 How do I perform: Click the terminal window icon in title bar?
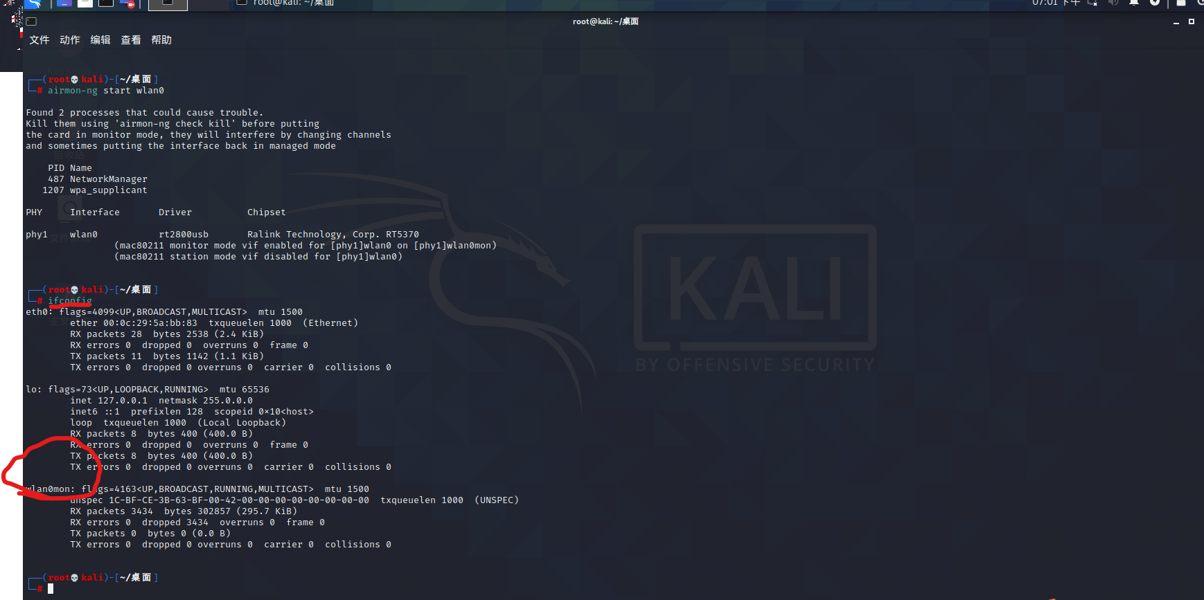31,21
